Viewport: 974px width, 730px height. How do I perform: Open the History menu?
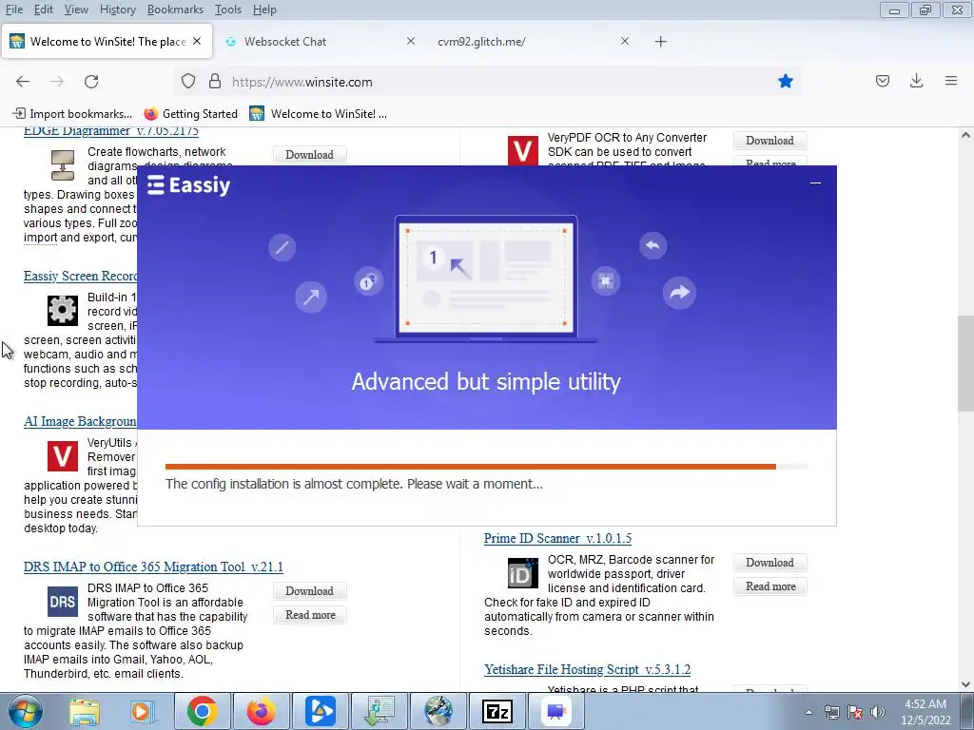pyautogui.click(x=117, y=10)
